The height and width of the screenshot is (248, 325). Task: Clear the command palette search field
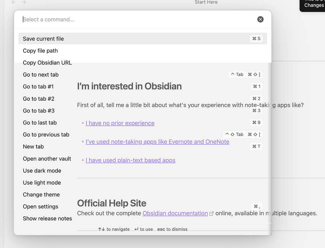point(260,19)
